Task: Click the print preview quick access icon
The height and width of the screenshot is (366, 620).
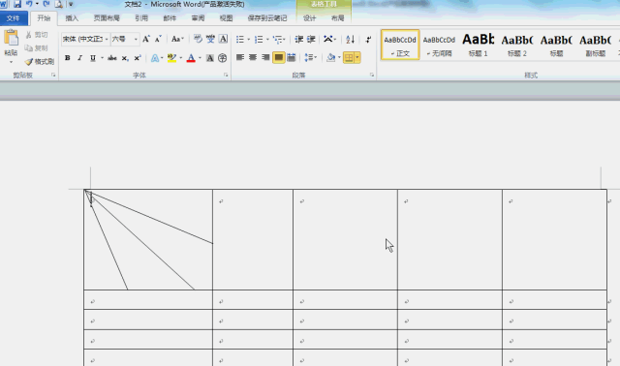Action: point(58,4)
